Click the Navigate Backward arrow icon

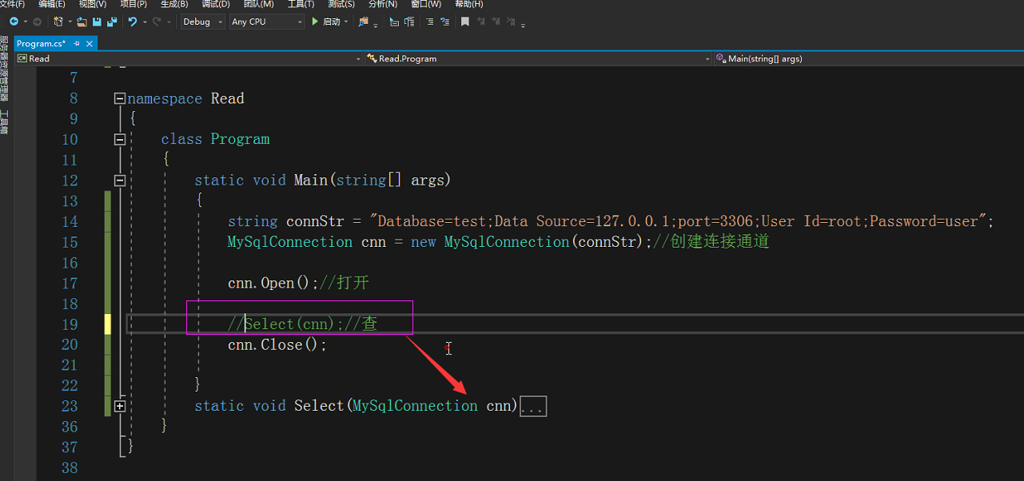[x=14, y=22]
